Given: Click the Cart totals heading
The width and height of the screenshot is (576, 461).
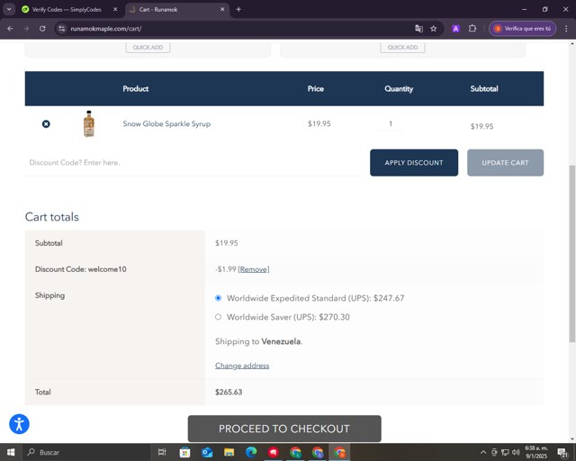Looking at the screenshot, I should click(x=52, y=217).
